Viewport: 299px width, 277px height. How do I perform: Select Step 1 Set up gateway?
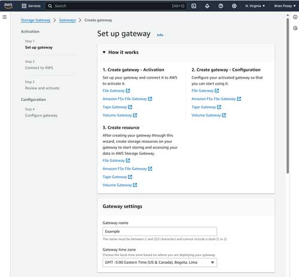click(x=39, y=47)
